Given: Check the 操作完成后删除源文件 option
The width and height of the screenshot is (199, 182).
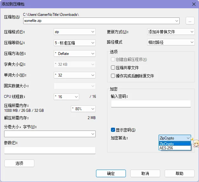Looking at the screenshot, I should coord(113,76).
